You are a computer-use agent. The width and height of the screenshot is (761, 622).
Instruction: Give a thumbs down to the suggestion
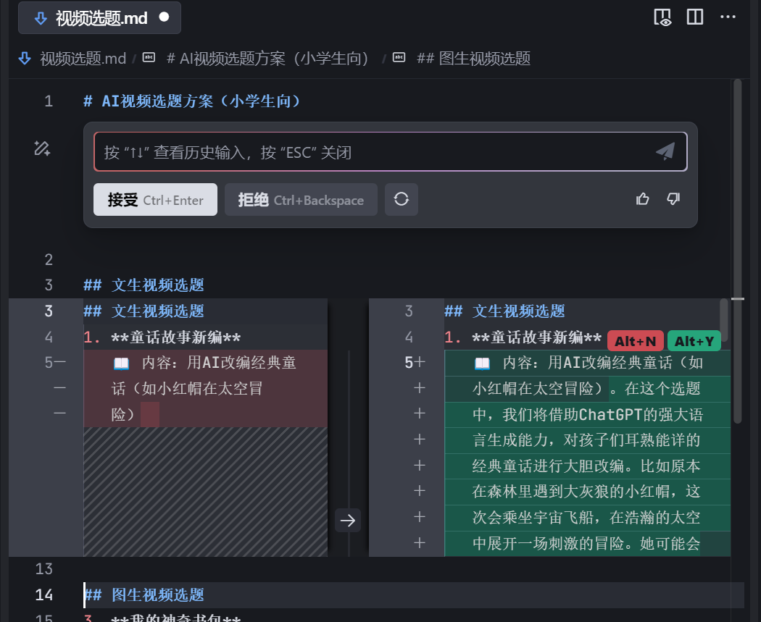(673, 199)
